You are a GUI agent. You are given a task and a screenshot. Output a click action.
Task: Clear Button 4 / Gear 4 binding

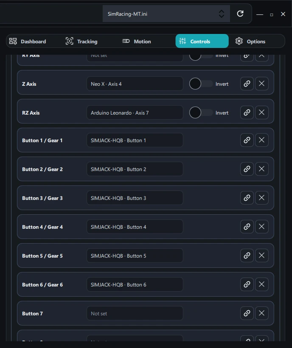[261, 227]
